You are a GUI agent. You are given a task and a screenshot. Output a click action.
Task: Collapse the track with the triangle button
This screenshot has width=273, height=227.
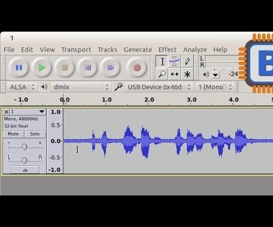25,170
